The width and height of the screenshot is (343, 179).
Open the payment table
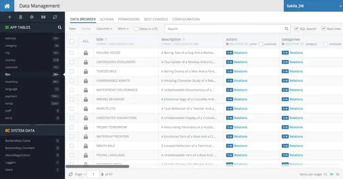point(32,96)
